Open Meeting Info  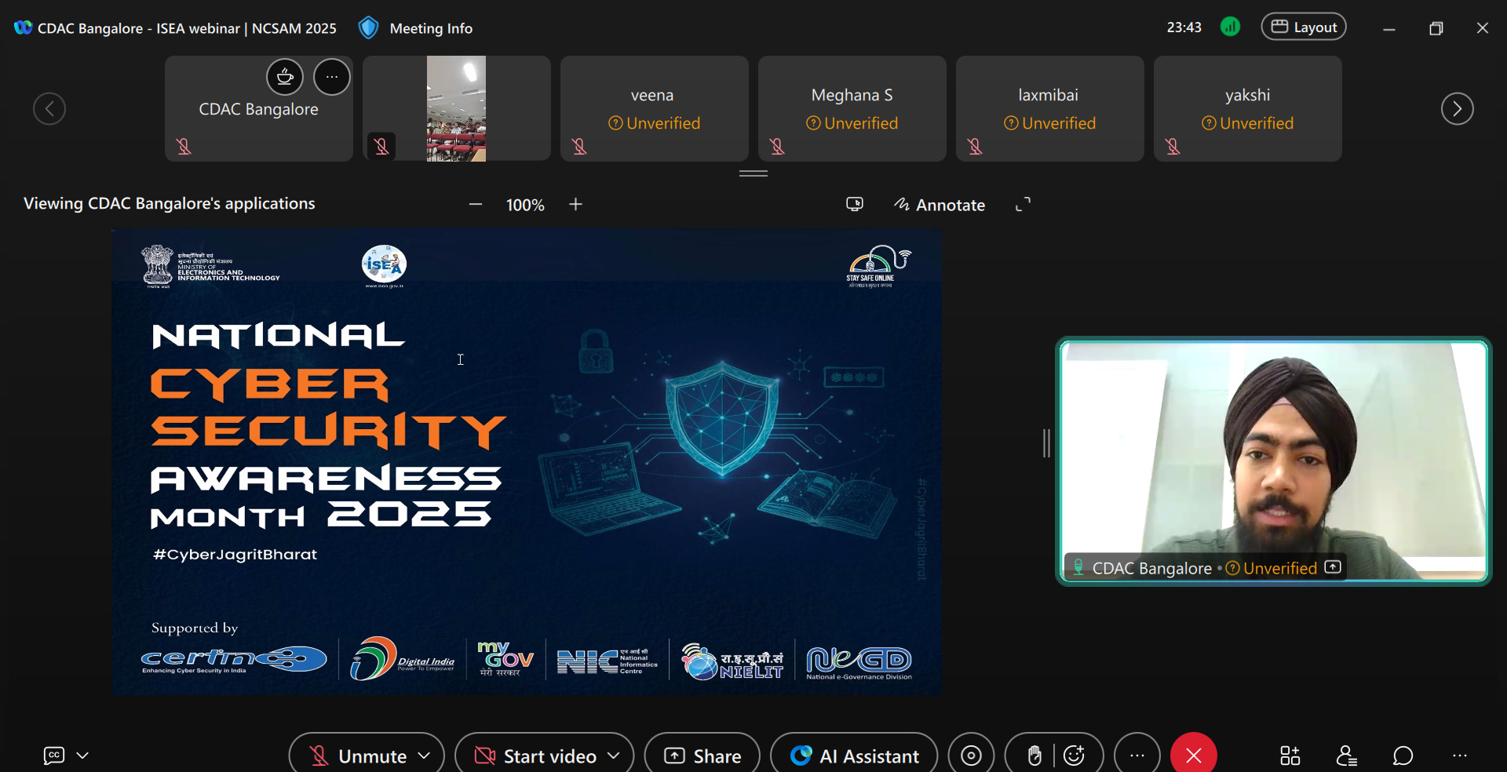pyautogui.click(x=416, y=28)
